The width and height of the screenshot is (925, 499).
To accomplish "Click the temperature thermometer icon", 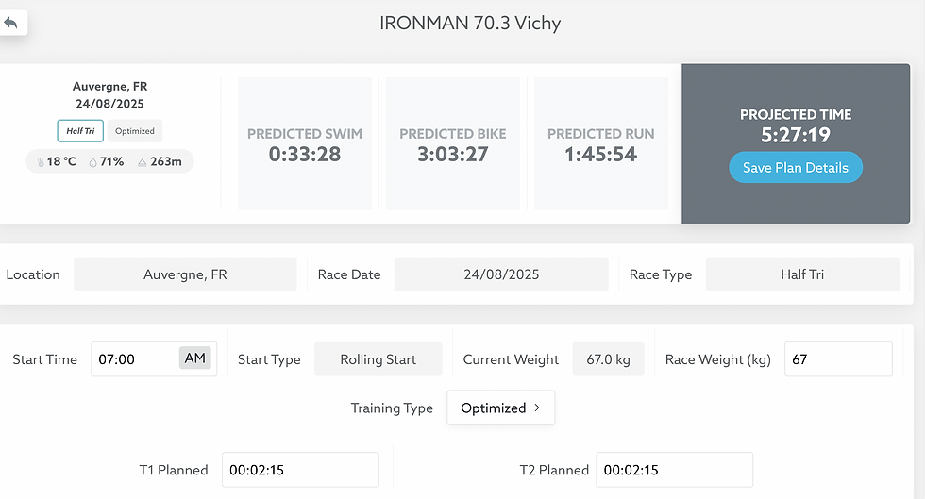I will point(41,161).
